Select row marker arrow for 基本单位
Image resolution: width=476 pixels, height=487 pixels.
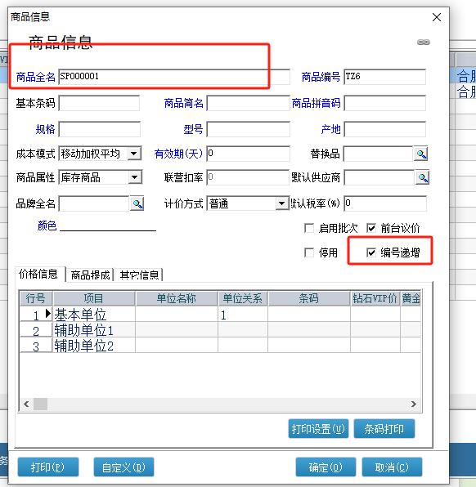coord(48,314)
